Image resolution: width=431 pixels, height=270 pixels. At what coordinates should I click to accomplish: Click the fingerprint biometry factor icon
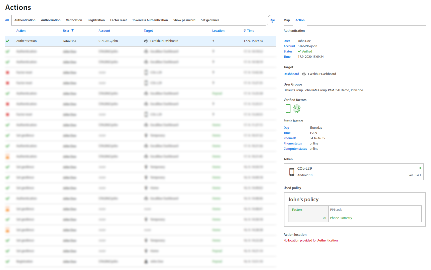tap(297, 109)
